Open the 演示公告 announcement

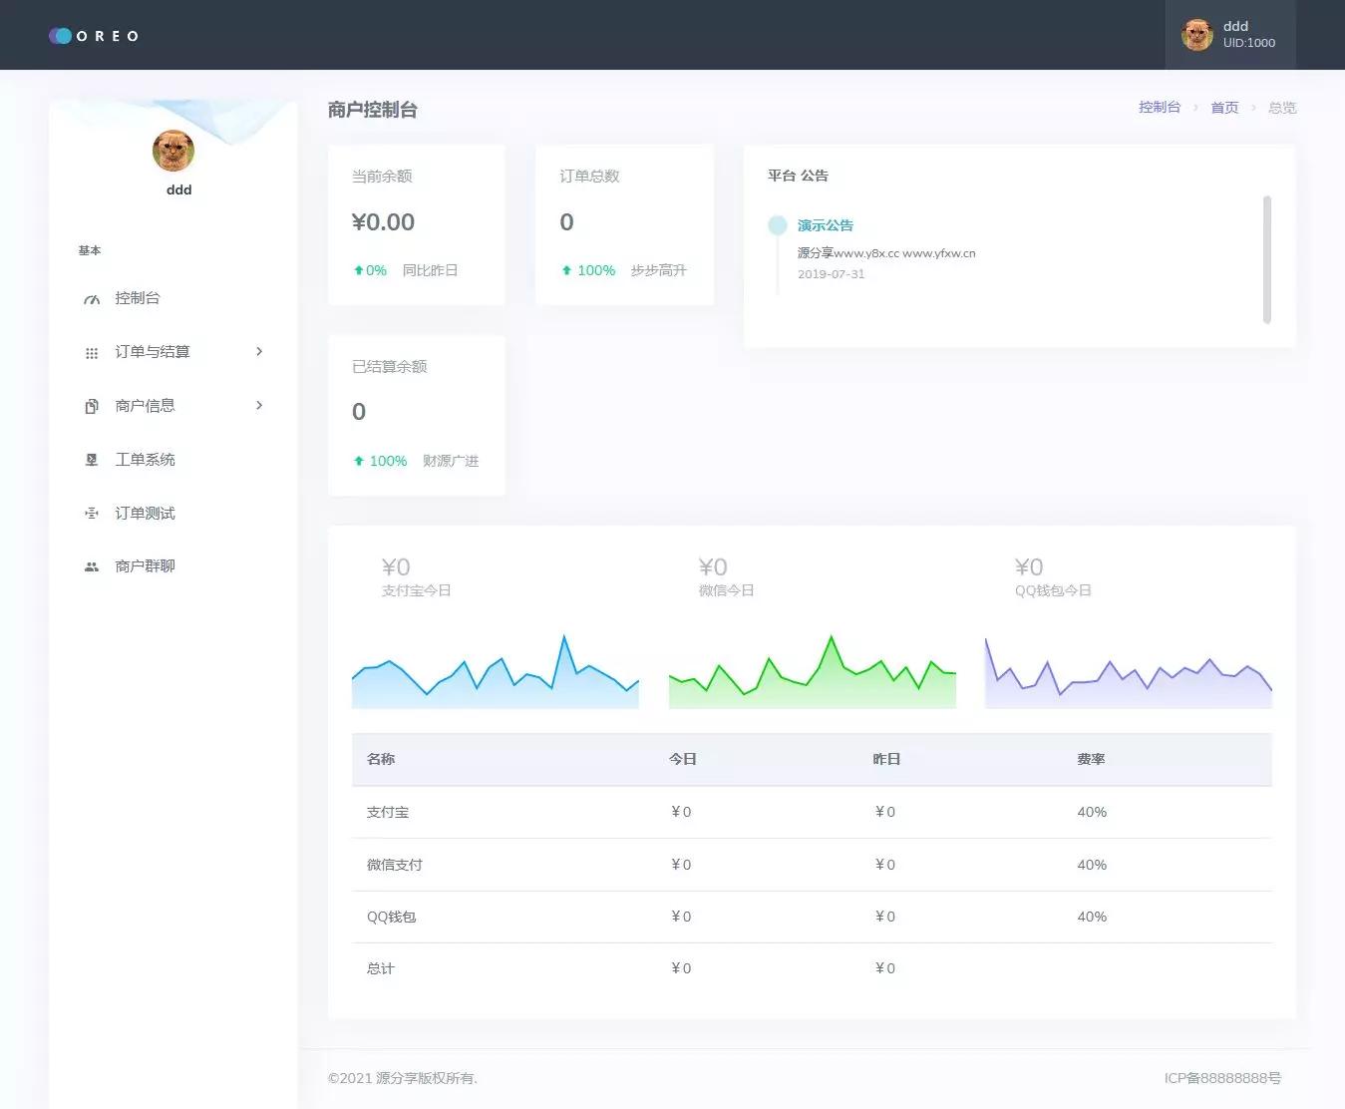(x=825, y=225)
